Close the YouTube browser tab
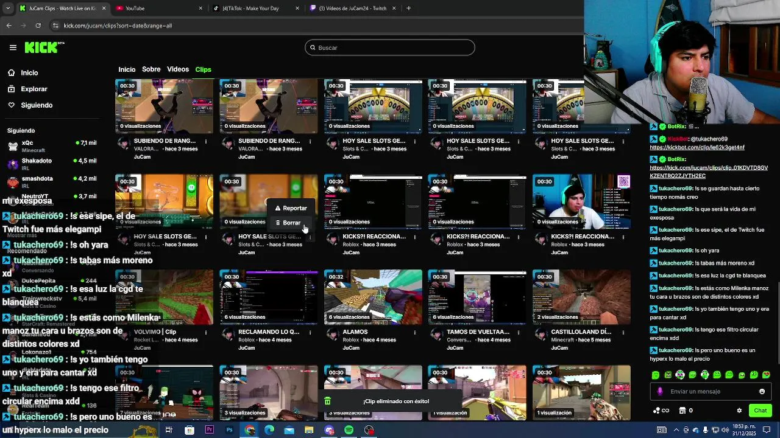 click(x=200, y=9)
